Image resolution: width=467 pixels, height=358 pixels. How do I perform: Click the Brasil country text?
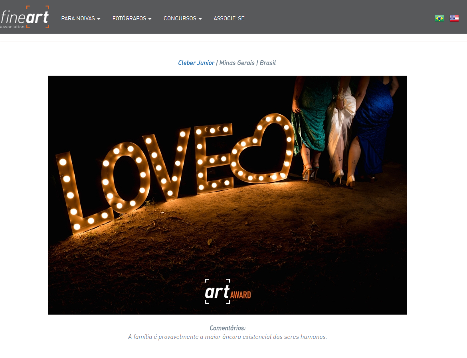pos(267,63)
